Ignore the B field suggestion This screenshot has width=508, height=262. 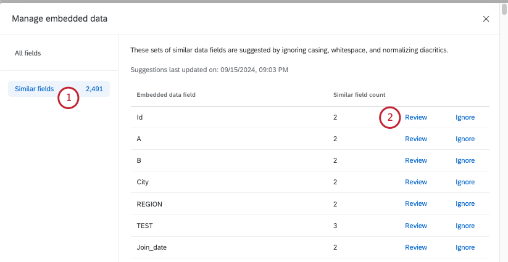point(465,160)
